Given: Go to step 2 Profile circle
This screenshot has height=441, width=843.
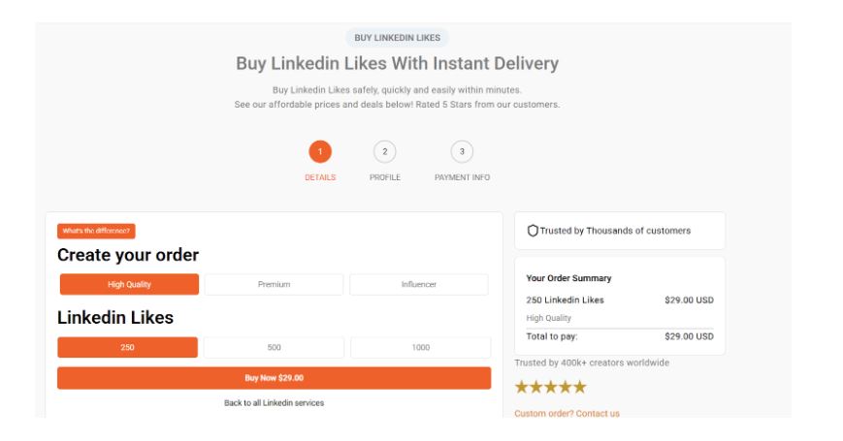Looking at the screenshot, I should coord(384,151).
